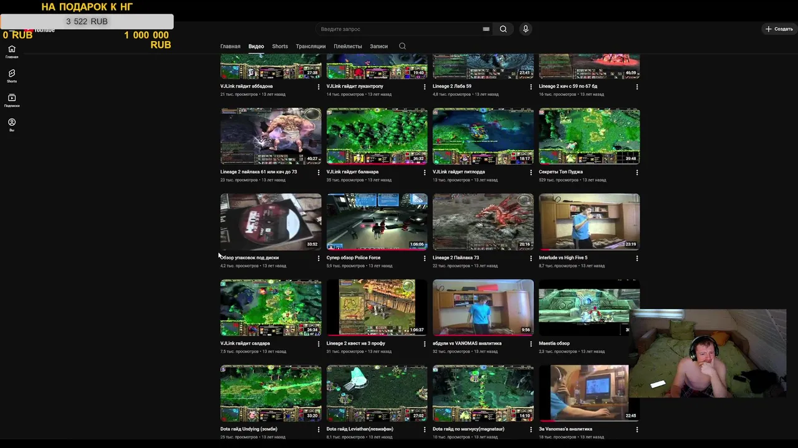
Task: Open options menu for VJLink гайдит салдара
Action: click(319, 343)
